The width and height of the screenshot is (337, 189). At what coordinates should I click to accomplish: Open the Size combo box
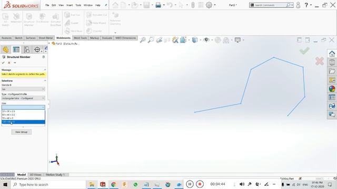(23, 107)
